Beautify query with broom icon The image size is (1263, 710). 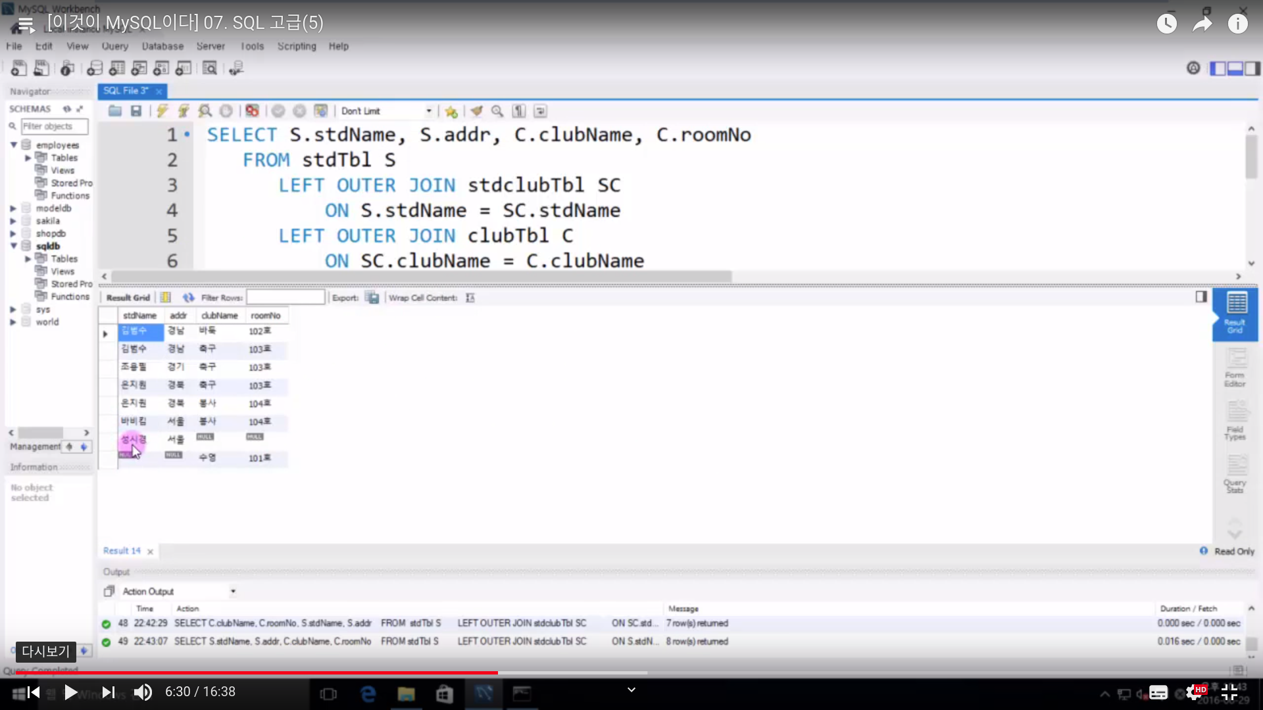(476, 111)
